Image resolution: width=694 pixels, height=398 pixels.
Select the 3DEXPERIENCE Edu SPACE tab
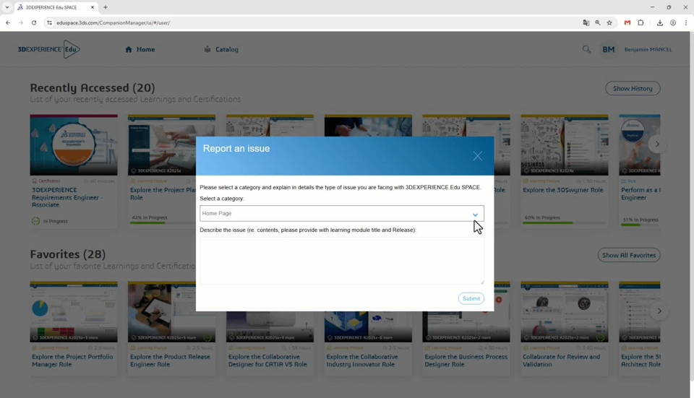[x=56, y=7]
